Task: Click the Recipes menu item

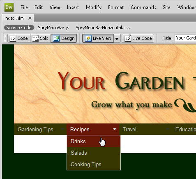Action: (x=93, y=129)
